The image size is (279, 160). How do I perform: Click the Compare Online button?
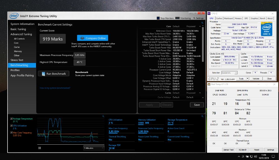click(93, 38)
